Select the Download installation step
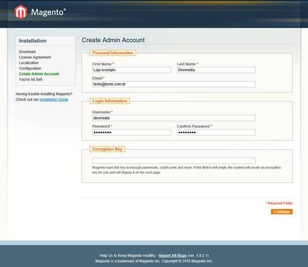Viewport: 308px width, 267px height. point(27,52)
